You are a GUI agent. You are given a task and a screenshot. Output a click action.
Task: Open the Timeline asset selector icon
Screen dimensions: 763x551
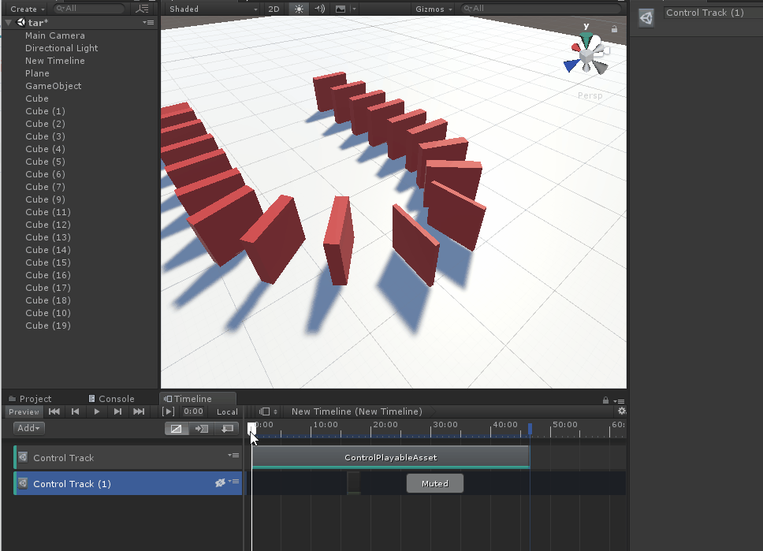click(x=268, y=411)
